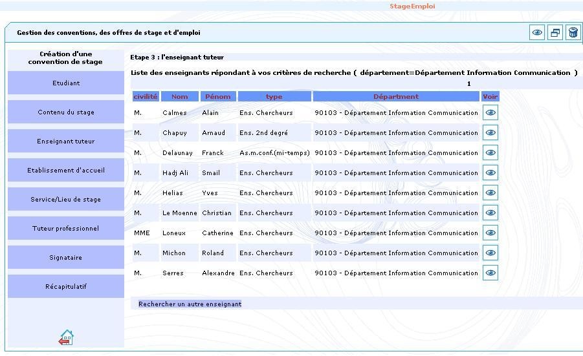
Task: Click the overlapping windows icon in the top-right toolbar
Action: pyautogui.click(x=555, y=32)
